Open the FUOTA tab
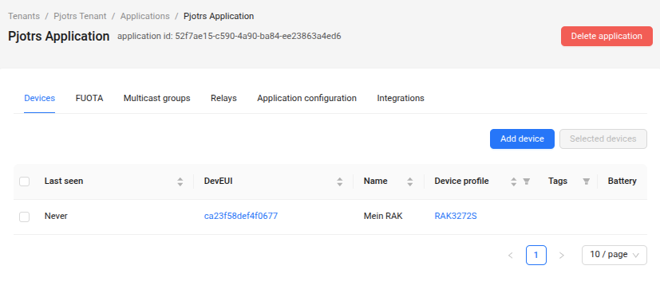The height and width of the screenshot is (289, 660). (89, 98)
